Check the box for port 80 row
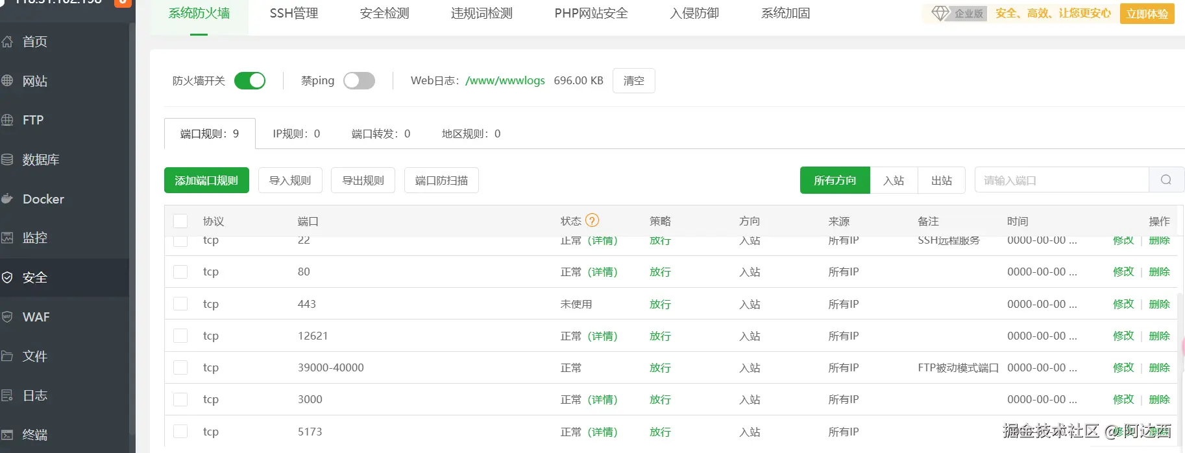 tap(180, 272)
